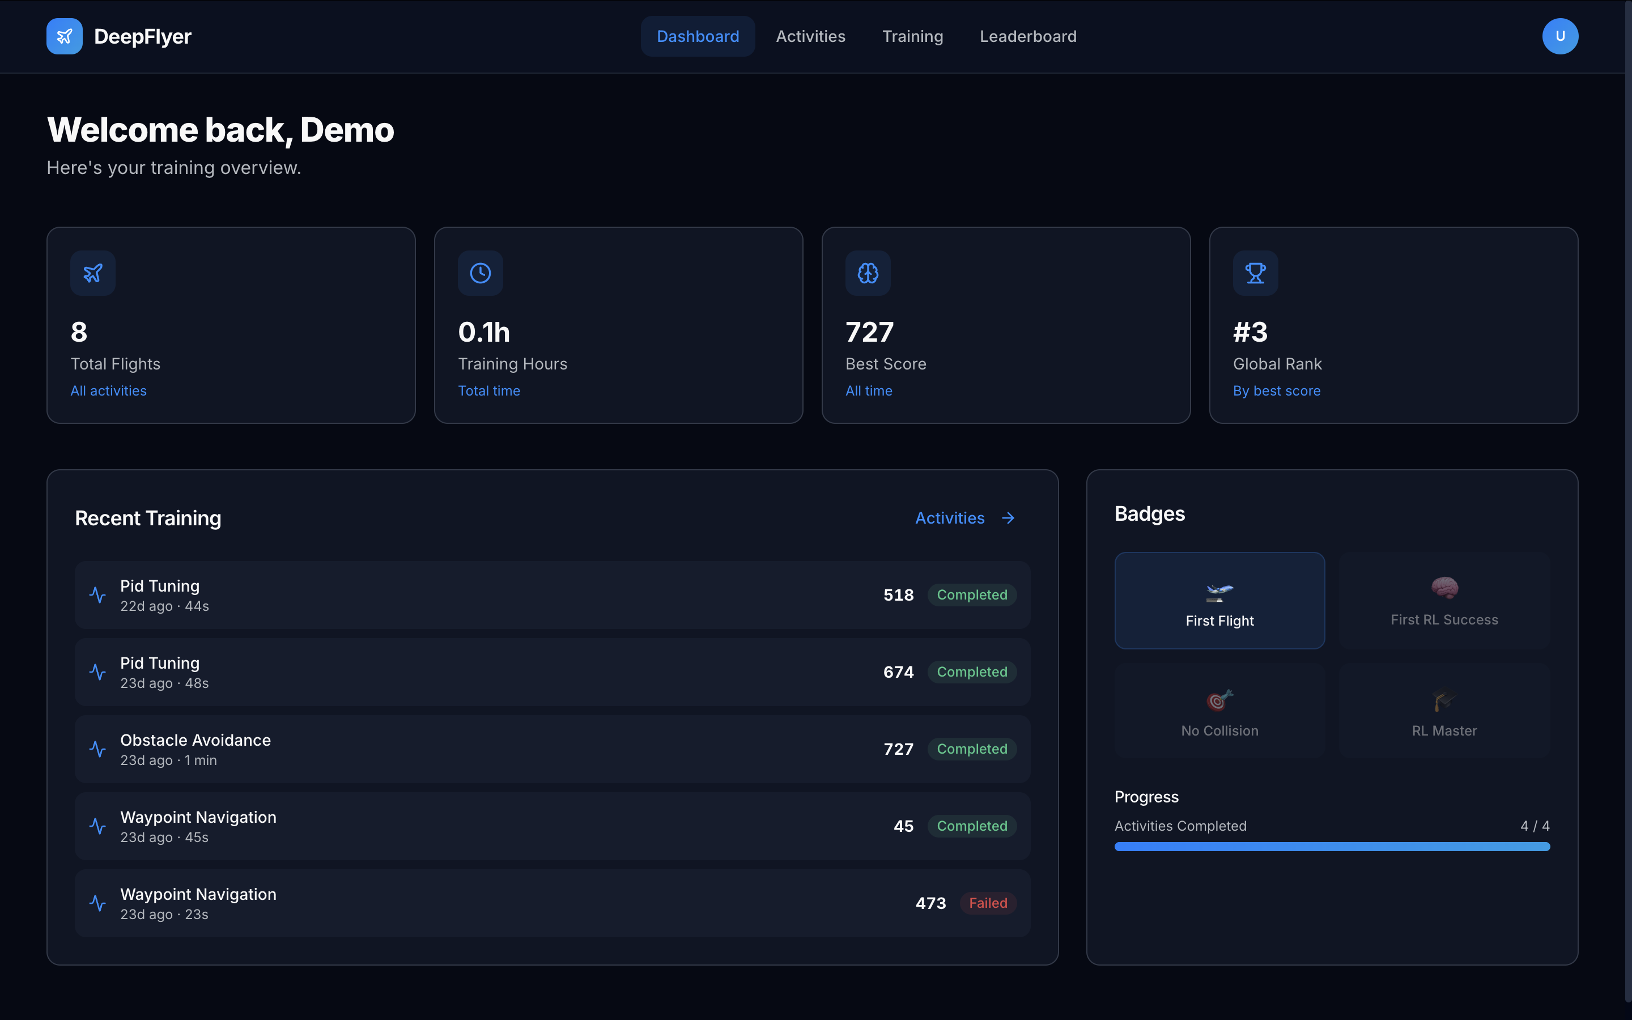Screen dimensions: 1632x1020
Task: Click activity pulse icon in 518 Pid Tuning row
Action: point(98,595)
